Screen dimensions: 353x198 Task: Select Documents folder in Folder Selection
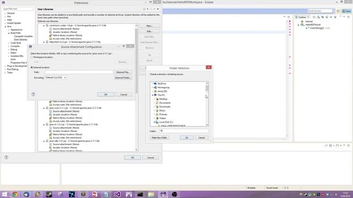click(165, 103)
